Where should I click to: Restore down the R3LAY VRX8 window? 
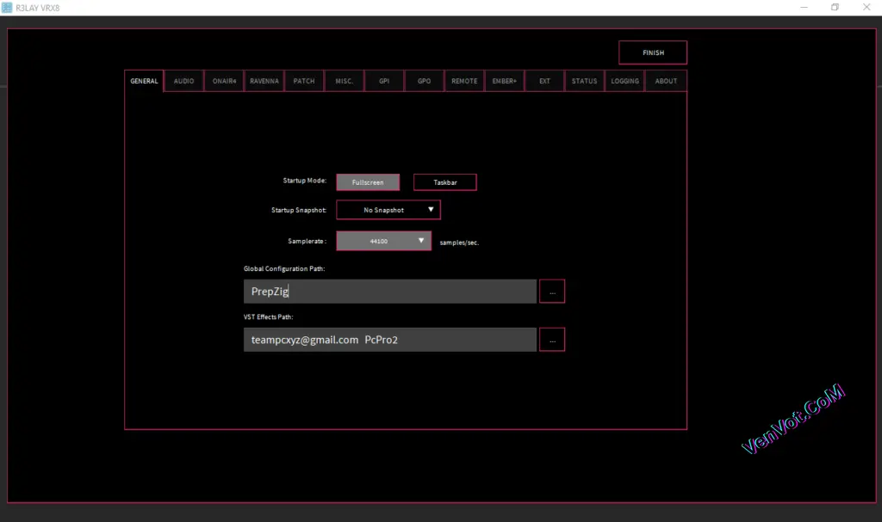(x=835, y=7)
